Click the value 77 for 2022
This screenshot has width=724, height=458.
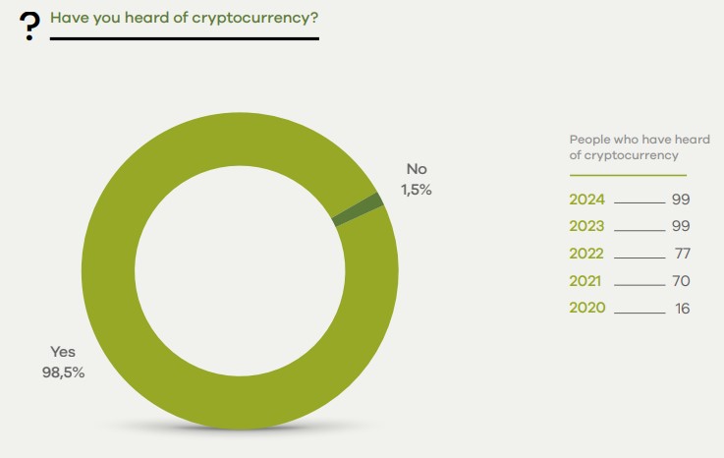(x=681, y=255)
